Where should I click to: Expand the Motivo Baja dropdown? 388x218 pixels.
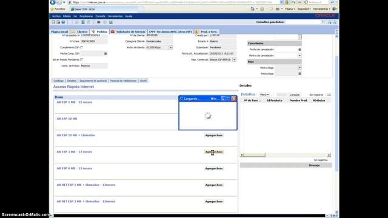click(x=299, y=68)
